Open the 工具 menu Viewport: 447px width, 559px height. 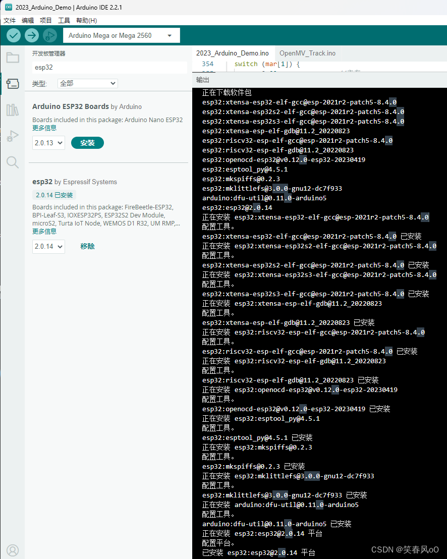[x=64, y=20]
